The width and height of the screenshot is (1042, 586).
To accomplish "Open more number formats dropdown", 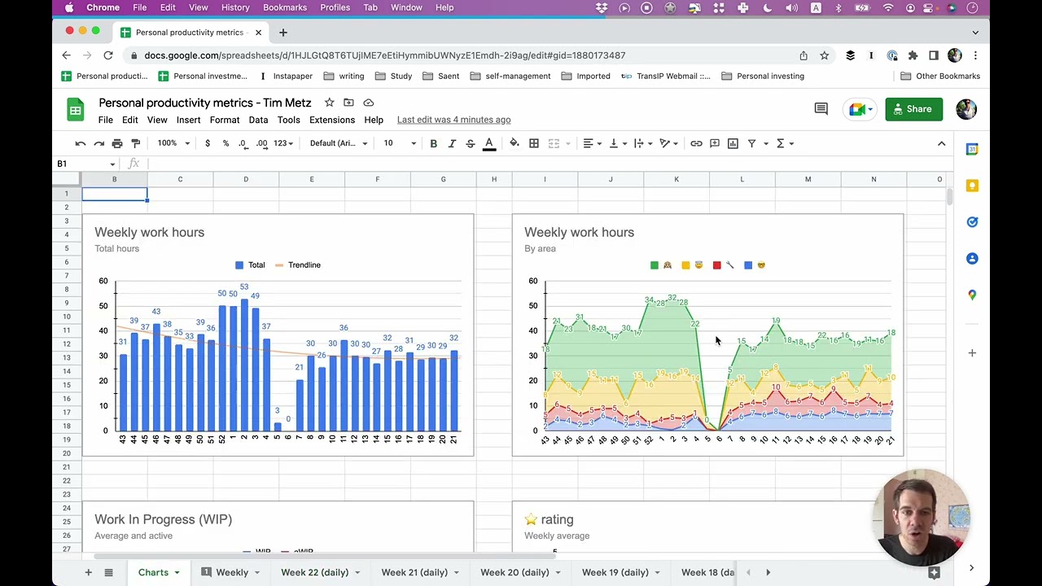I will 283,143.
